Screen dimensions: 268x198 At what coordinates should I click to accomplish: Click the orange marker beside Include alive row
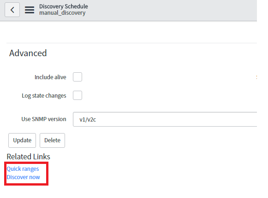tap(256, 77)
